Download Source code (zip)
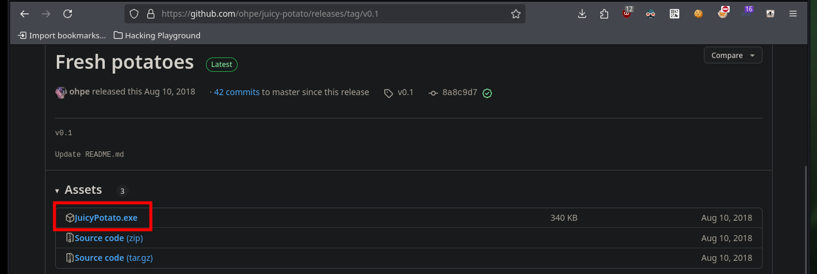The width and height of the screenshot is (817, 274). point(109,238)
